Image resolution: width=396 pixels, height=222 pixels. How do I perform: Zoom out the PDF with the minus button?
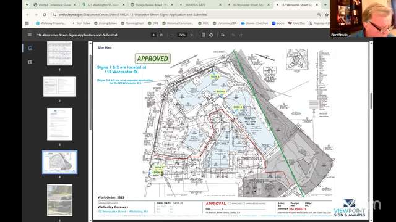click(x=173, y=35)
